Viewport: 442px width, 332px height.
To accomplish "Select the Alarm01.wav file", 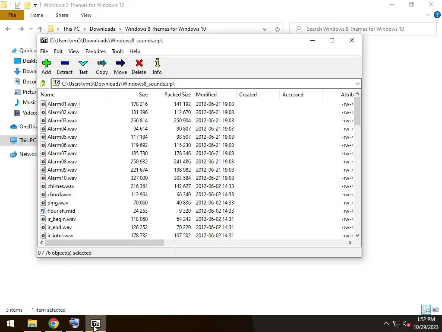I will click(62, 104).
